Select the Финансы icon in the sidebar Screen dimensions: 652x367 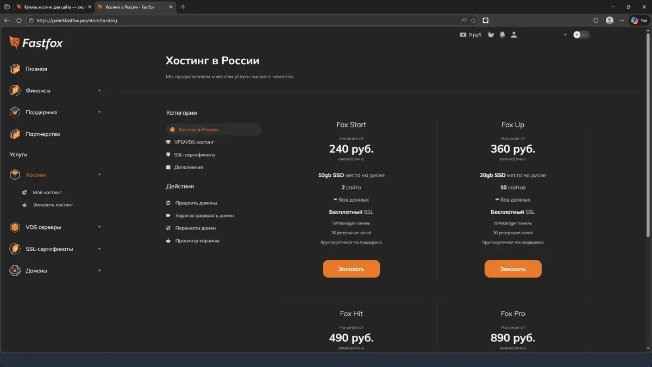click(x=14, y=90)
